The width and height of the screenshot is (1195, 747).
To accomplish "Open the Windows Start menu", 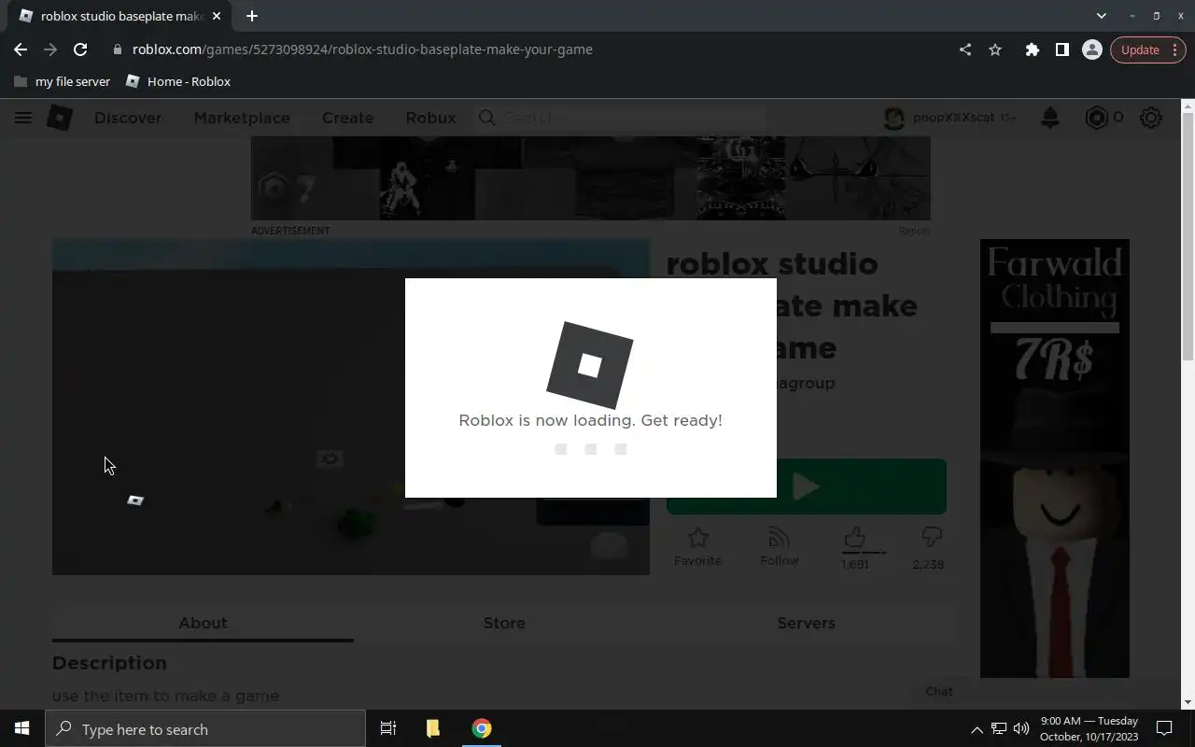I will [22, 728].
